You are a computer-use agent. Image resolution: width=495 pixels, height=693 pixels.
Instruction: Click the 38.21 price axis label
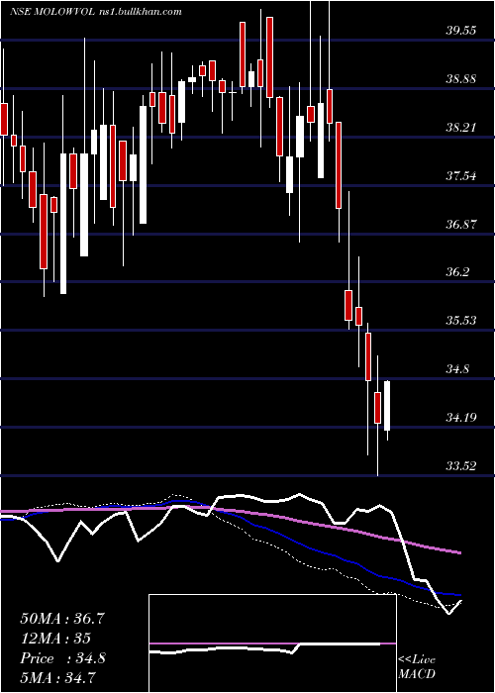pos(461,128)
